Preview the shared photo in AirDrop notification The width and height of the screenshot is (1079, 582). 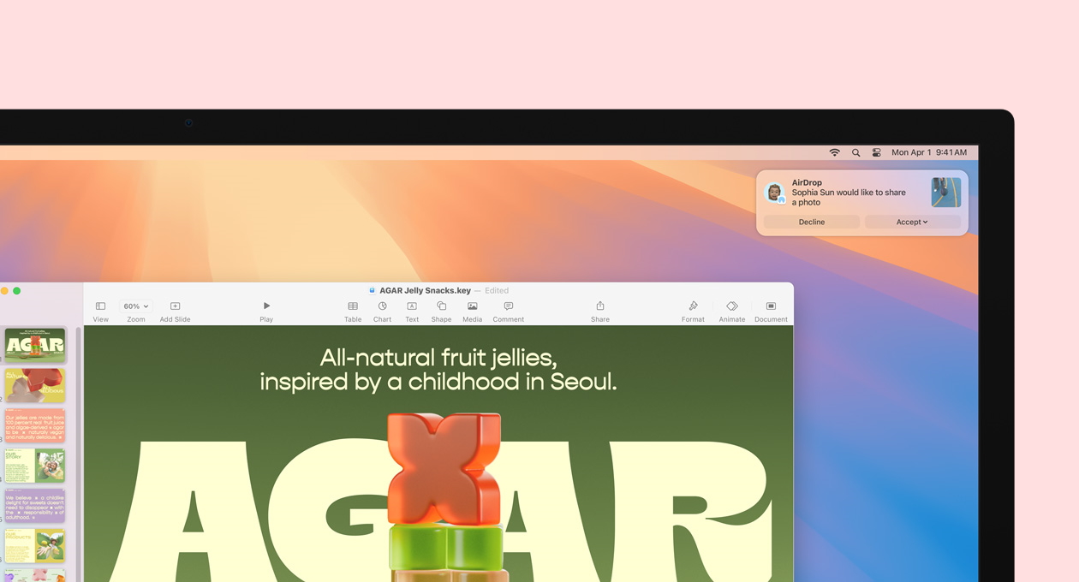point(946,193)
